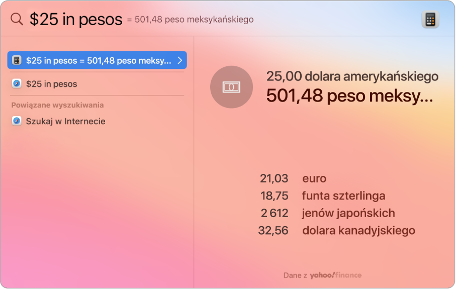Click the Spotlight magnifying glass icon

coord(17,19)
